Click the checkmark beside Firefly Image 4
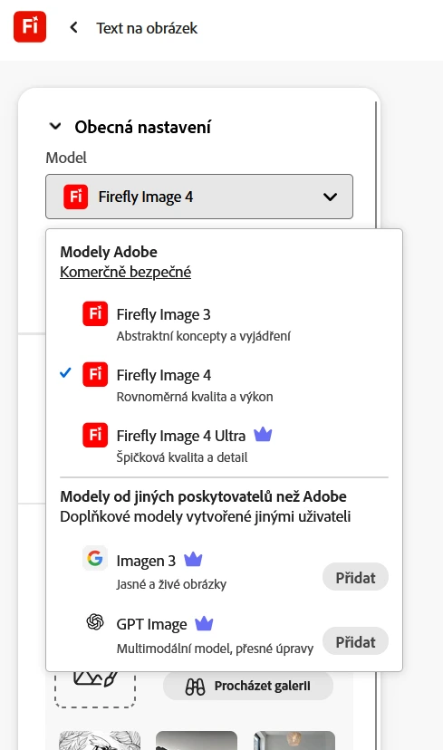 pos(65,372)
